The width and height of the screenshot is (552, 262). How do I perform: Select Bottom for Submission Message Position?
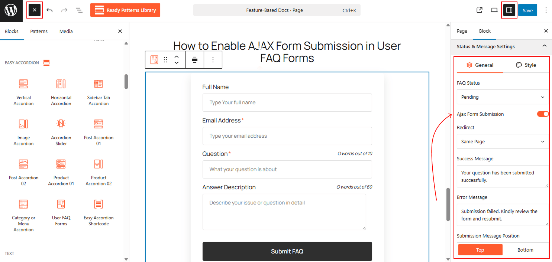(526, 250)
